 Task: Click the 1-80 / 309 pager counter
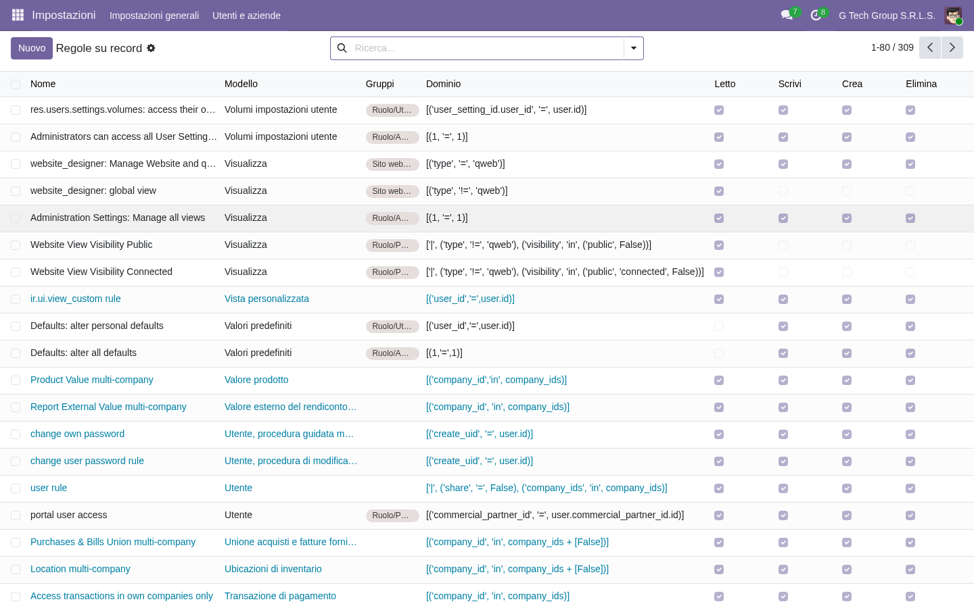(892, 47)
